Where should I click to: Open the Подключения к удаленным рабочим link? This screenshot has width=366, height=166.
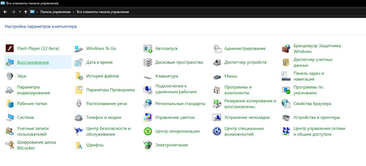pyautogui.click(x=176, y=89)
